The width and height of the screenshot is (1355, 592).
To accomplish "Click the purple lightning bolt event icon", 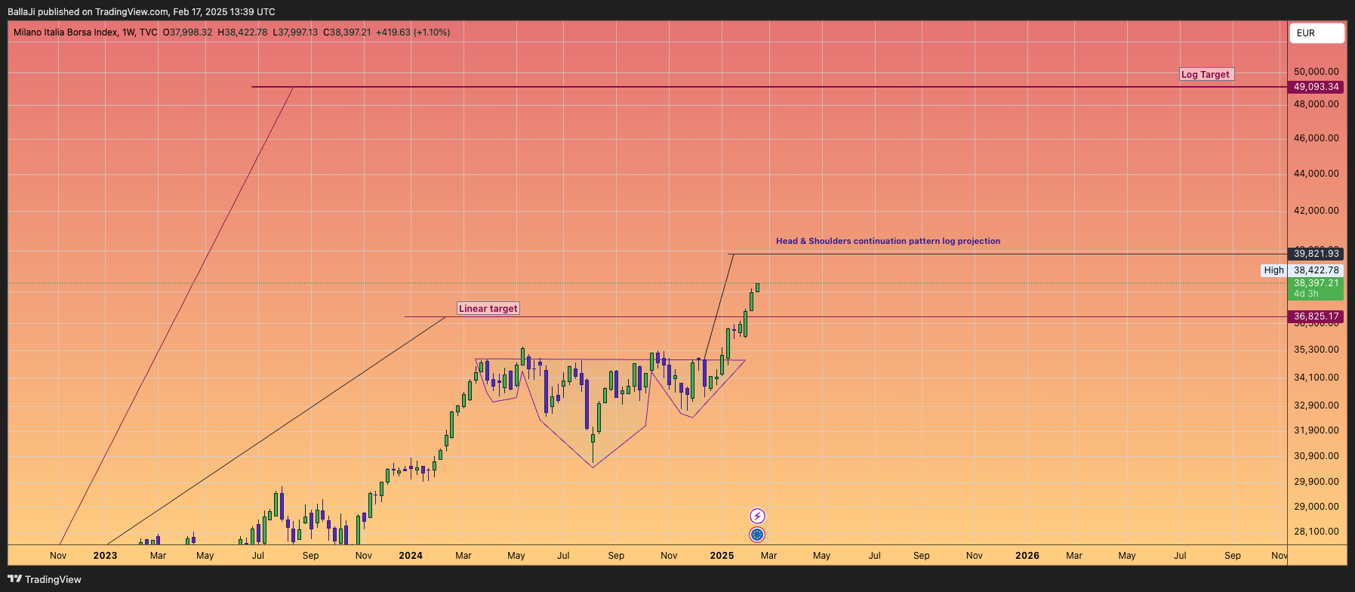I will point(757,516).
